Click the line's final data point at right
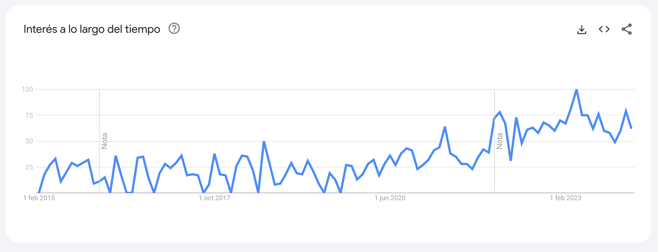The image size is (658, 252). coord(631,129)
